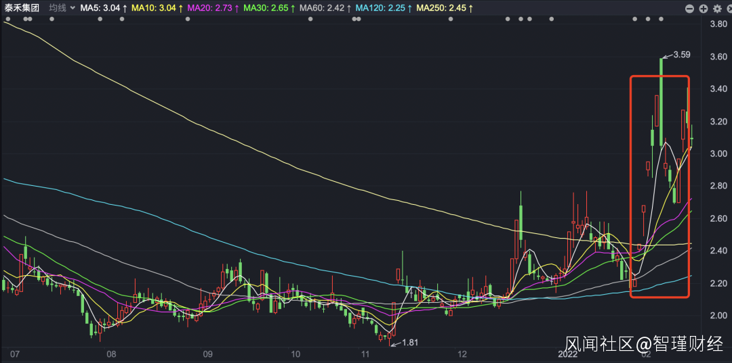Select the MA250: 2.45 legend
The height and width of the screenshot is (363, 732).
pyautogui.click(x=445, y=8)
